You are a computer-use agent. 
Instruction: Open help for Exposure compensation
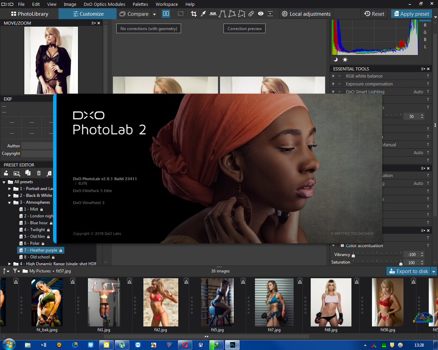coord(427,84)
